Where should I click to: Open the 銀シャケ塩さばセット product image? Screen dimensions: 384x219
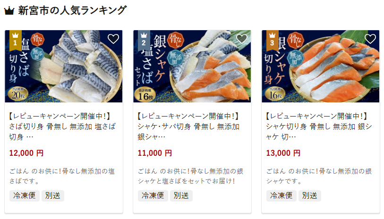tap(192, 66)
